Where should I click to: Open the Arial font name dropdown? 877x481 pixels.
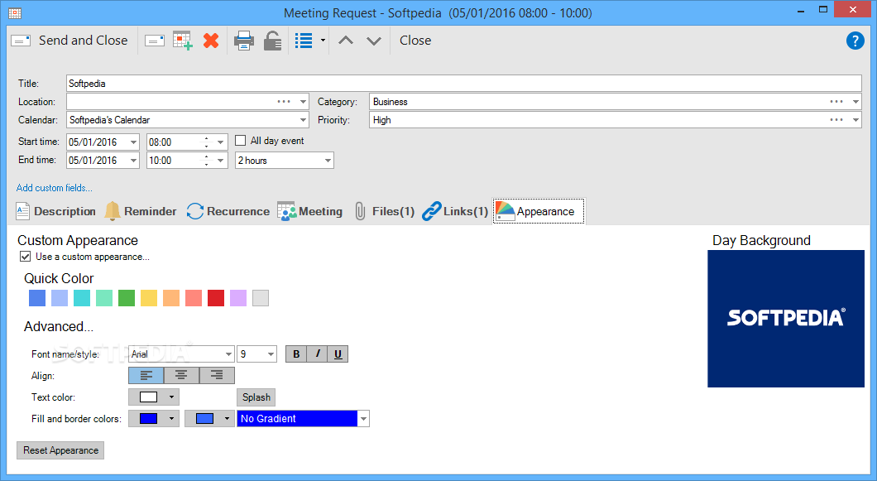coord(228,354)
